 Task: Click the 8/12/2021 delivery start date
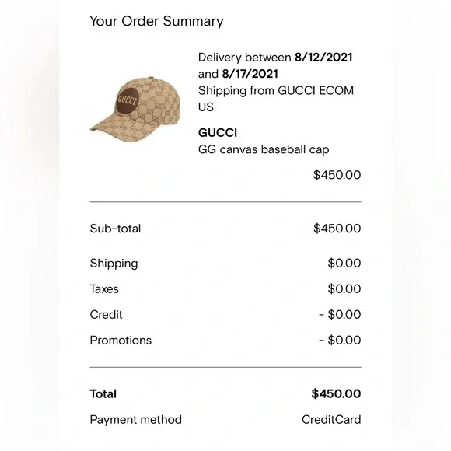click(323, 58)
